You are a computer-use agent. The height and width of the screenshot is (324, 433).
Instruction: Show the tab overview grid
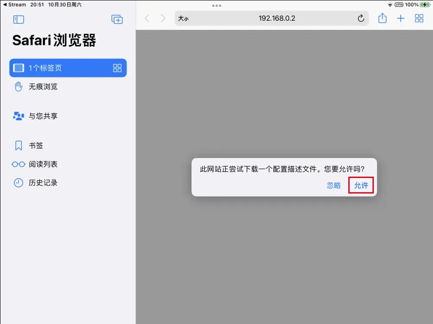(x=418, y=18)
